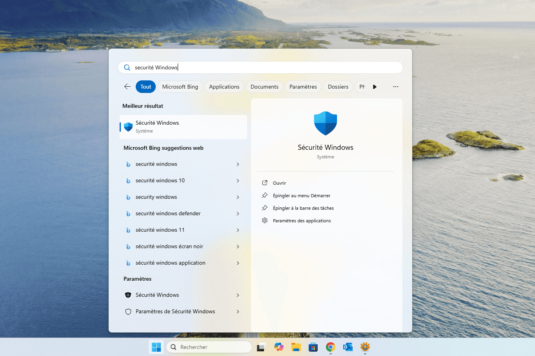Click the pin icon beside 'Épingler au menu Démarrer'

tap(265, 195)
